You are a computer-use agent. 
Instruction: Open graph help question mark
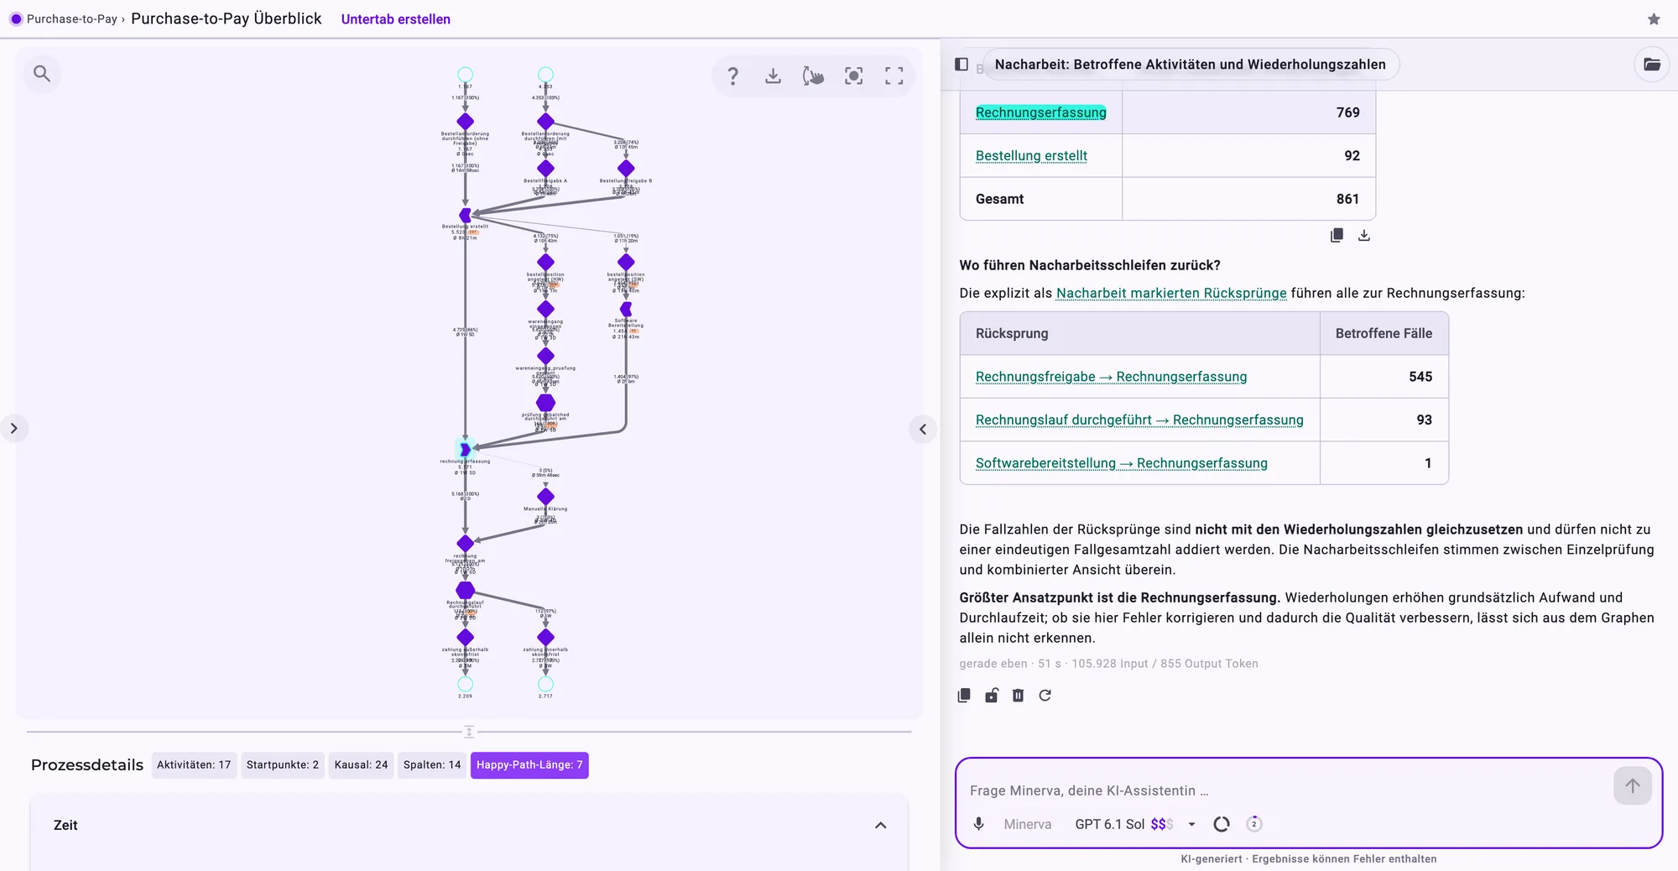(x=732, y=76)
